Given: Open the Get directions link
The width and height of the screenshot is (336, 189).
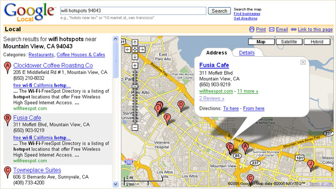Looking at the screenshot, I should [x=245, y=18].
